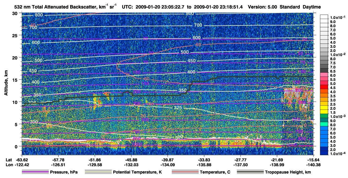348x178 pixels.
Task: Click the colorbar label 2.5
Action: [x=332, y=104]
